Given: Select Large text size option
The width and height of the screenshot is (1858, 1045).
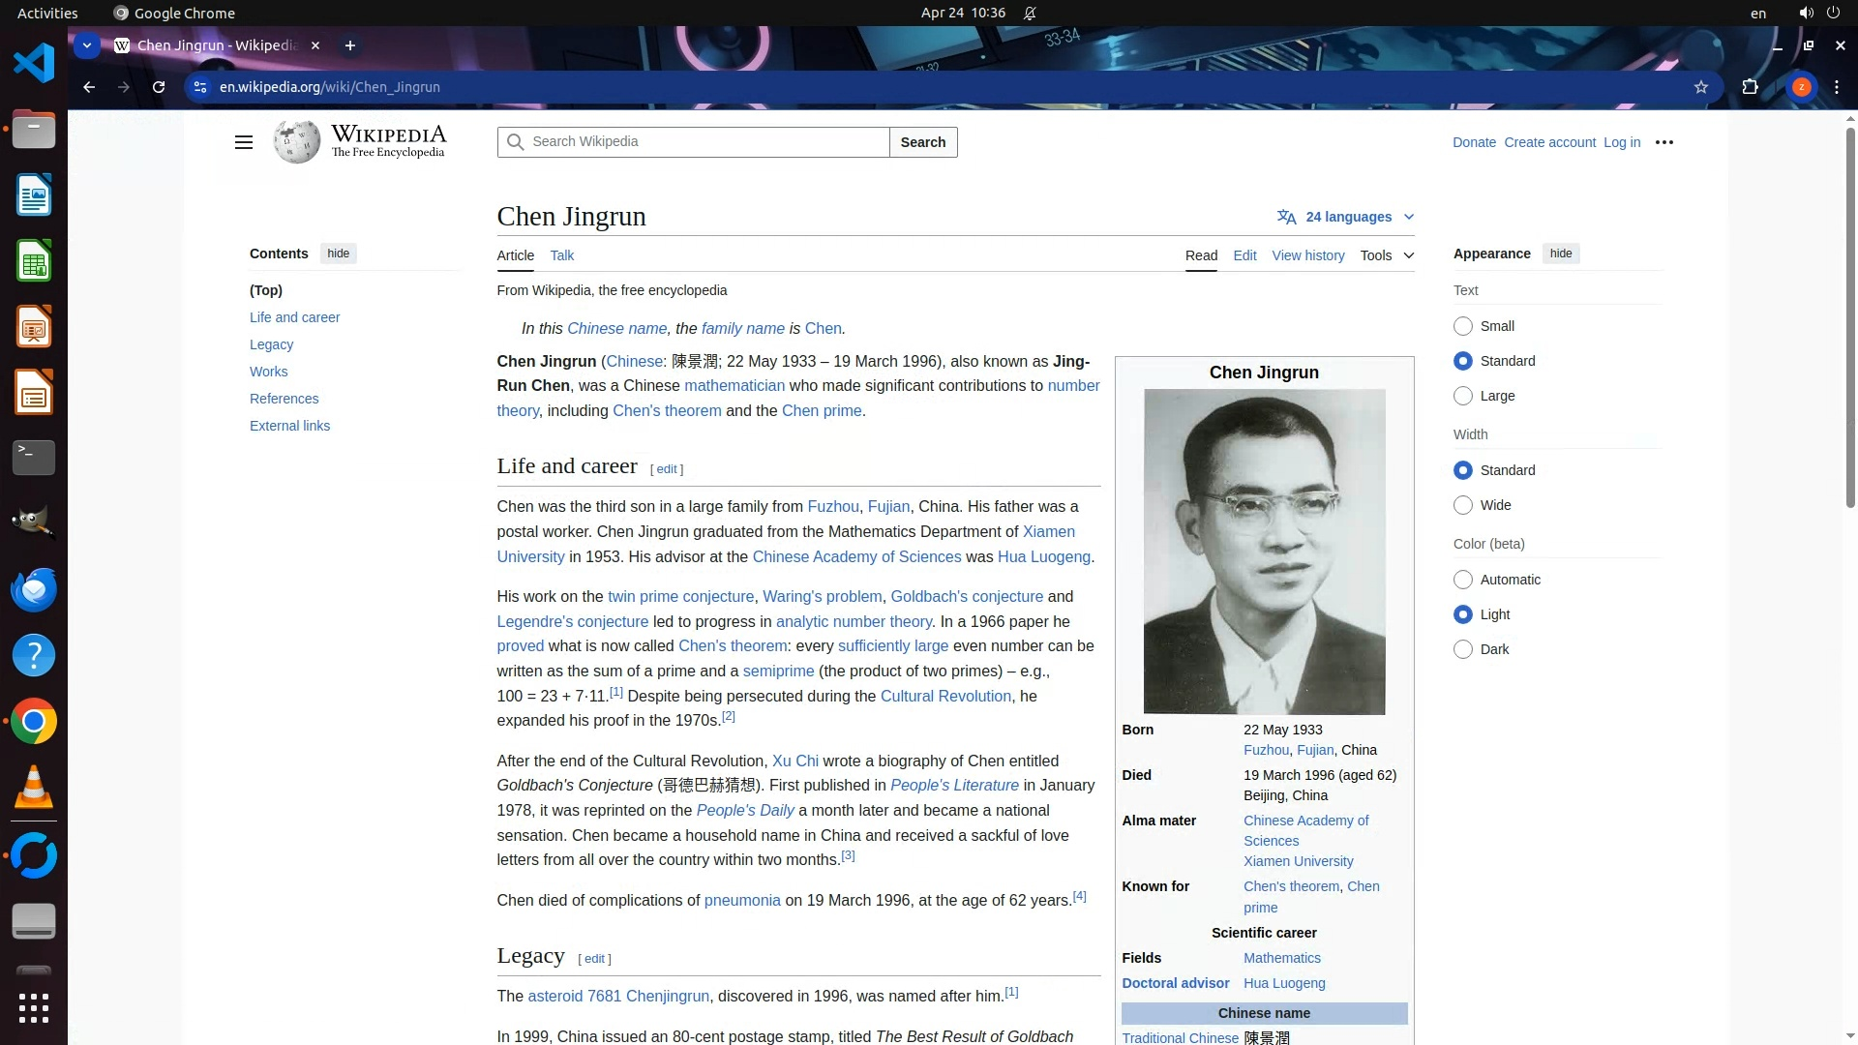Looking at the screenshot, I should click(1463, 396).
